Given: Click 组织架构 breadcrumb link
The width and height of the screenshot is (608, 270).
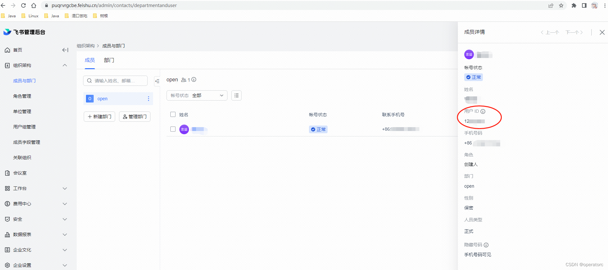Looking at the screenshot, I should point(86,46).
